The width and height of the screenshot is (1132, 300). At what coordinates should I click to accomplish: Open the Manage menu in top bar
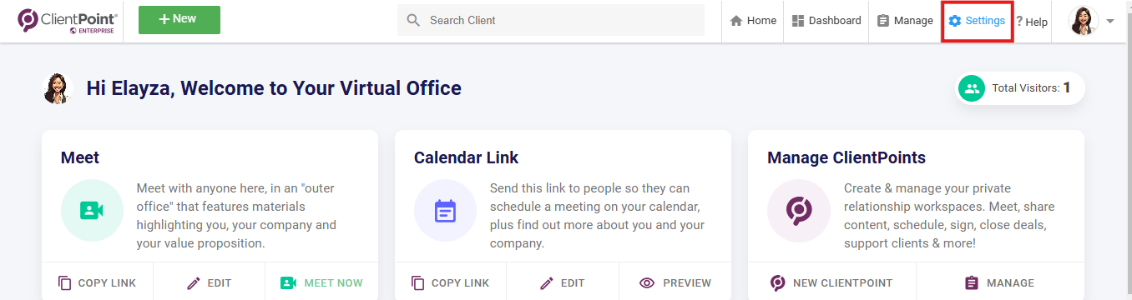click(905, 21)
